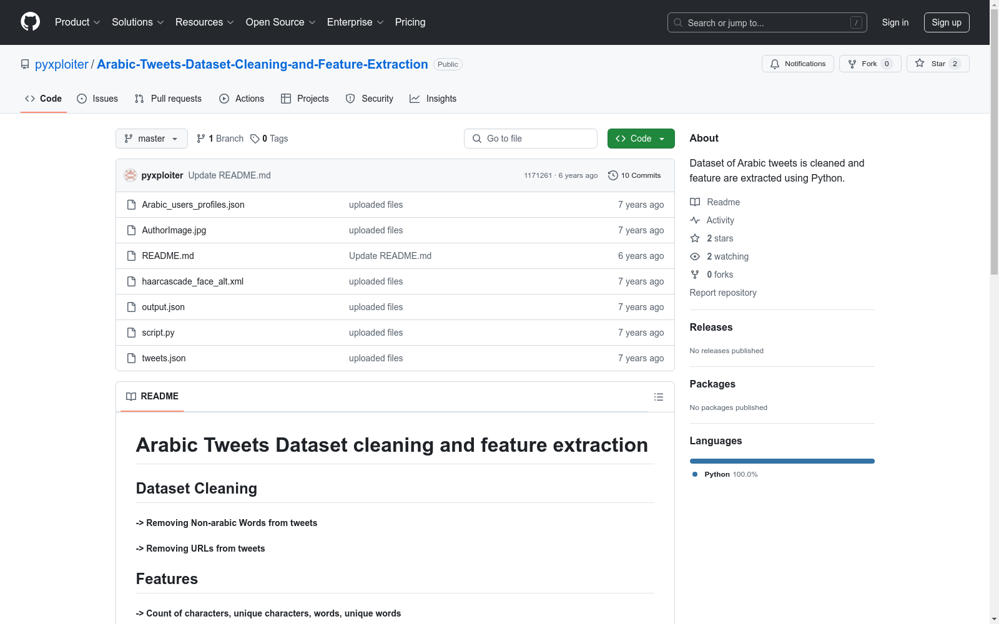The height and width of the screenshot is (624, 999).
Task: Open the tweets.json file
Action: (164, 358)
